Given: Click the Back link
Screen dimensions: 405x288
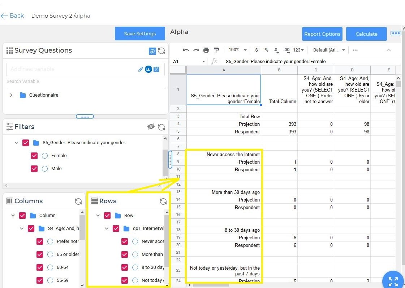Looking at the screenshot, I should pyautogui.click(x=17, y=16).
